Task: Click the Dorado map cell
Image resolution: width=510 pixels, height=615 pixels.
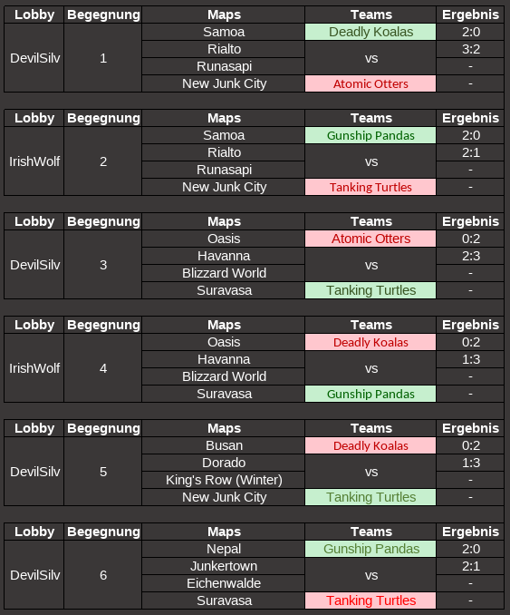Action: click(223, 463)
